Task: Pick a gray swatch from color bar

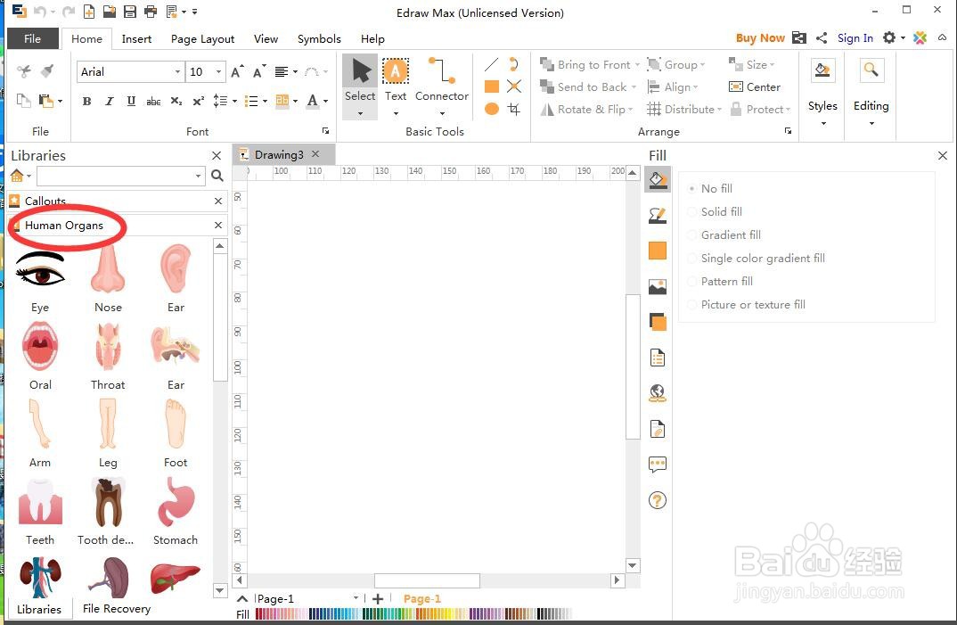Action: coord(552,613)
